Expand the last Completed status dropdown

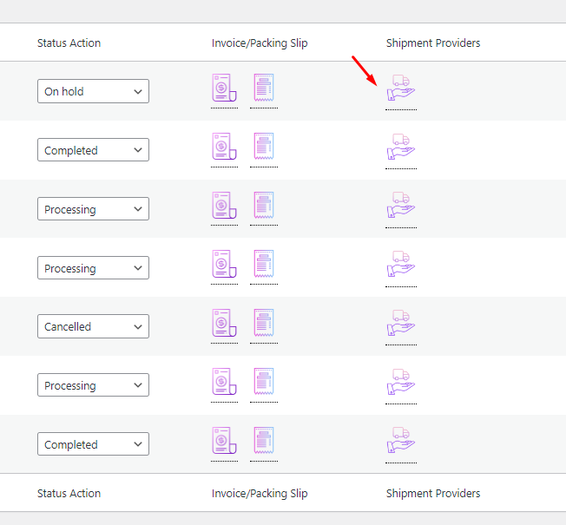click(93, 444)
